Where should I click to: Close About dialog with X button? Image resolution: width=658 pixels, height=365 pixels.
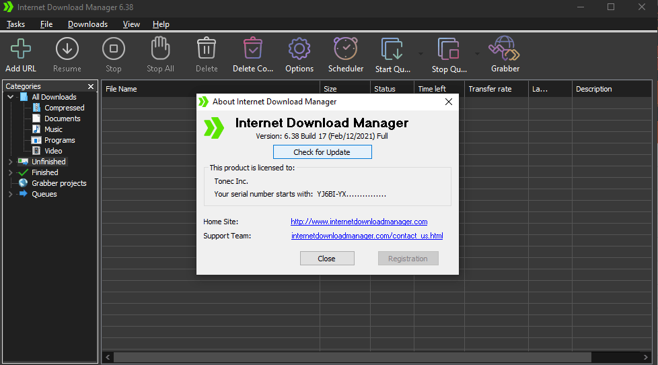(x=449, y=102)
